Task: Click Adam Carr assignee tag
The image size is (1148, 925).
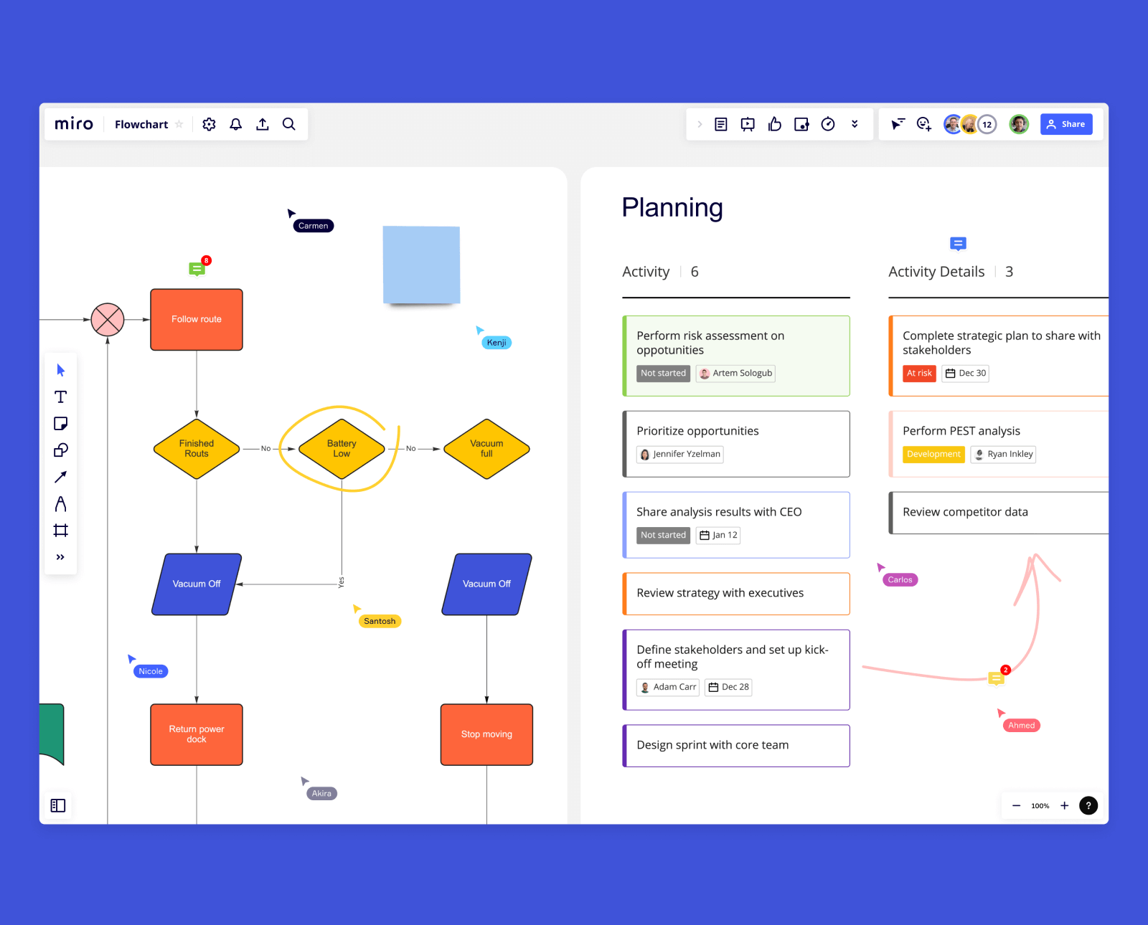Action: (668, 687)
